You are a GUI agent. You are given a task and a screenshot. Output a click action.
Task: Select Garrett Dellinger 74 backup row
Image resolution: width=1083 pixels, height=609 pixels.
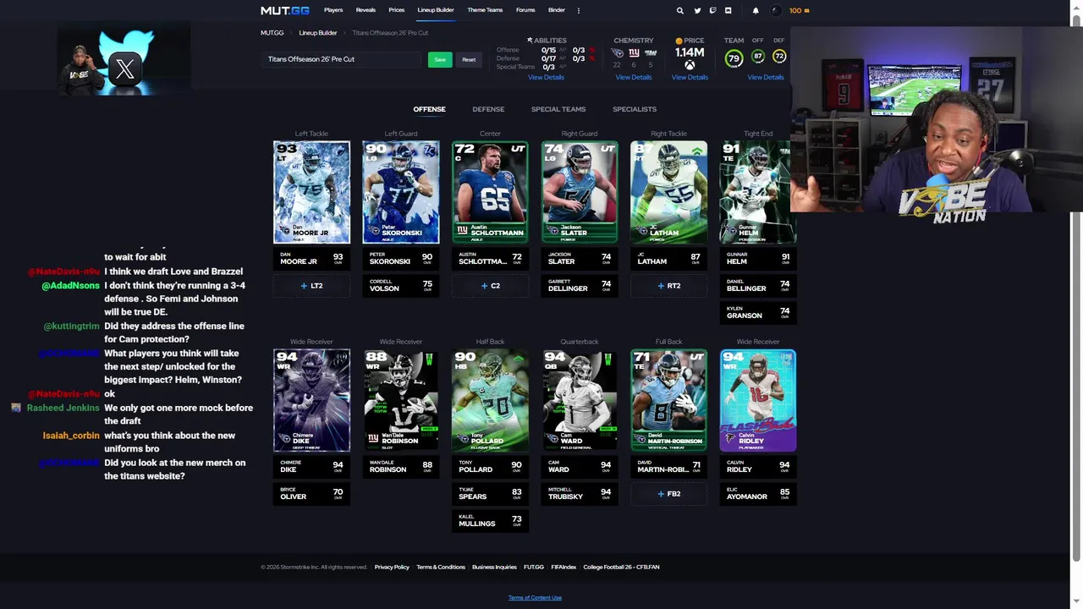pos(580,286)
